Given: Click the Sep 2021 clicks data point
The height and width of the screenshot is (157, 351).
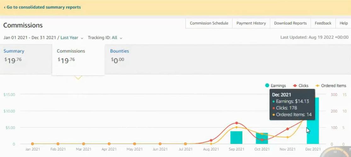Looking at the screenshot, I should (x=237, y=123).
